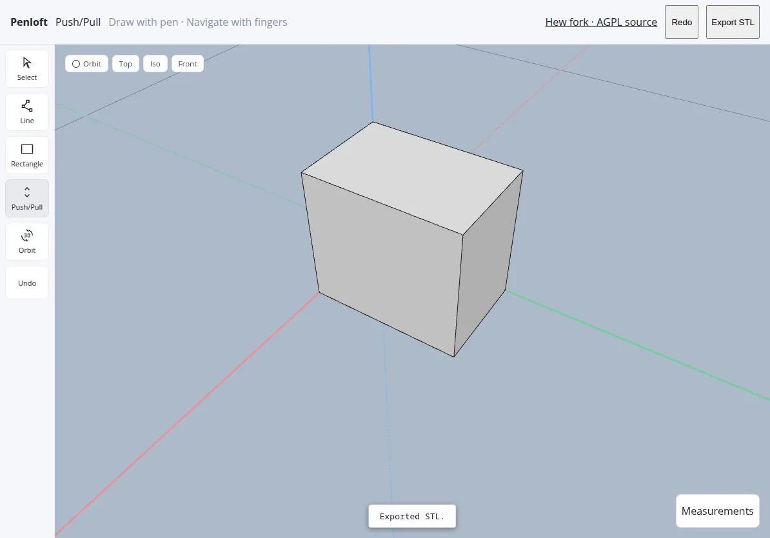Activate the Line drawing tool
Screen dimensions: 770x538
tap(27, 112)
